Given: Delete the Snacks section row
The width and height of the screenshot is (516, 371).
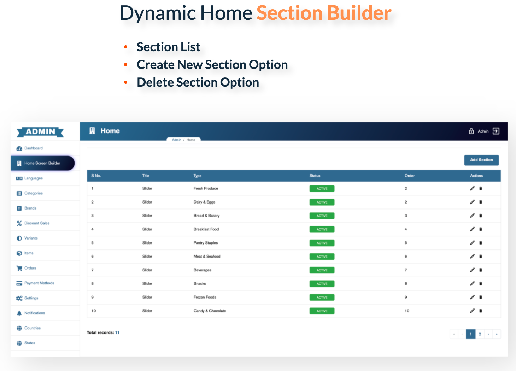Looking at the screenshot, I should click(481, 284).
